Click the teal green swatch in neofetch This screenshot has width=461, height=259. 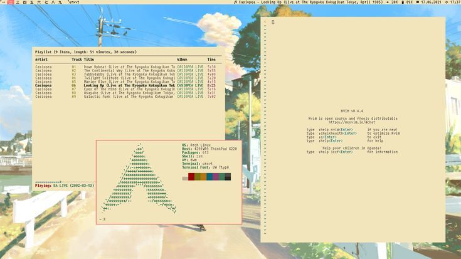221,177
